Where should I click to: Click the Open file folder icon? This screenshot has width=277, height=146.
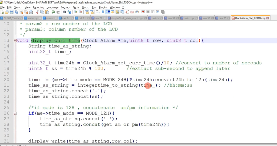coord(7,12)
